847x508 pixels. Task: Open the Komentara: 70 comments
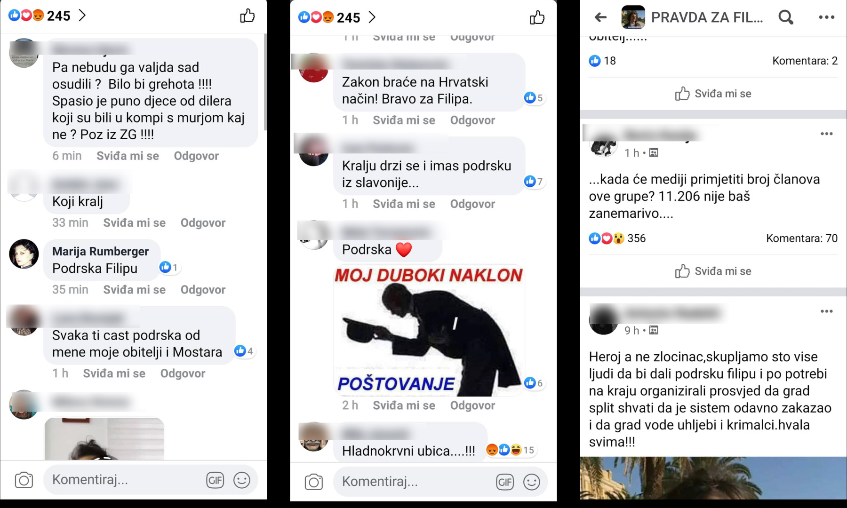pos(802,238)
